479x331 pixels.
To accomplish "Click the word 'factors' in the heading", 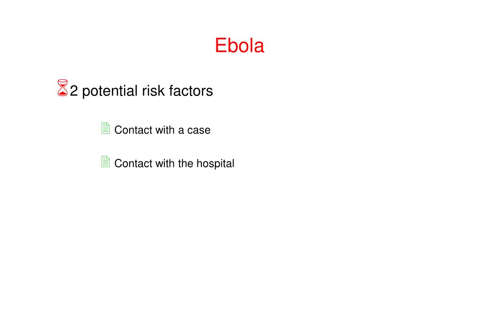I will click(x=191, y=91).
